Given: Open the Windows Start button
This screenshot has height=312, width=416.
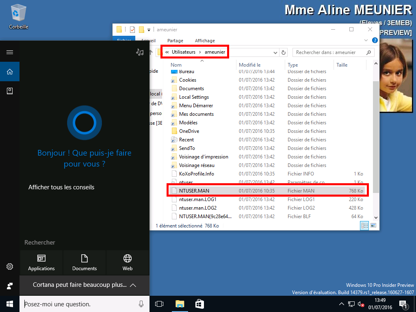Looking at the screenshot, I should tap(10, 304).
